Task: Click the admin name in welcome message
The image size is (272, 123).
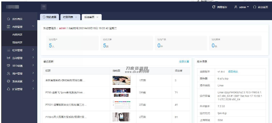Action: (63, 28)
